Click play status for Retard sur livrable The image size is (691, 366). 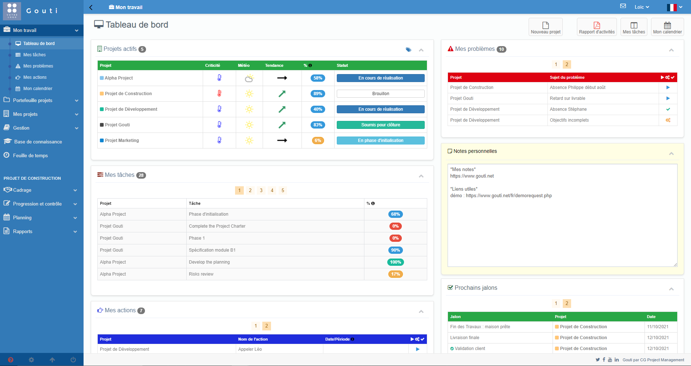pyautogui.click(x=668, y=98)
